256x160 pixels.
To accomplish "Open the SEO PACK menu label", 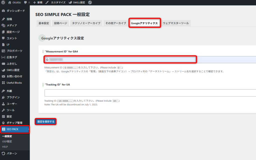I will (12, 129).
